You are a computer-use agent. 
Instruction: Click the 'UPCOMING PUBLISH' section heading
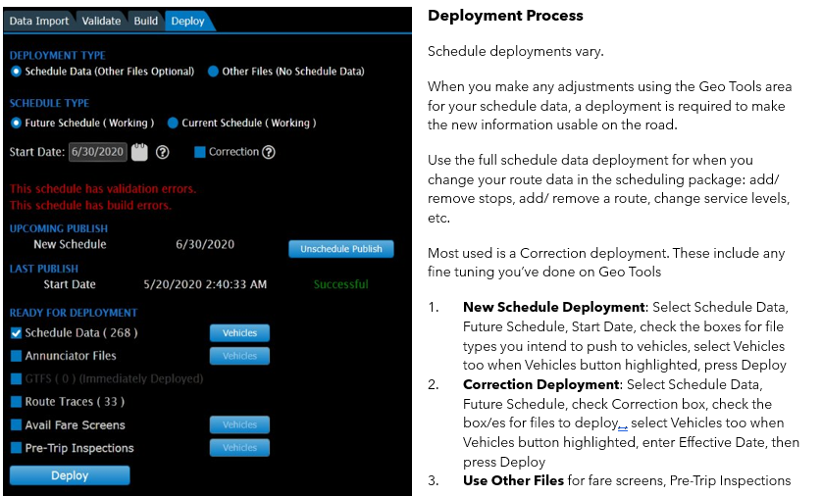[59, 228]
